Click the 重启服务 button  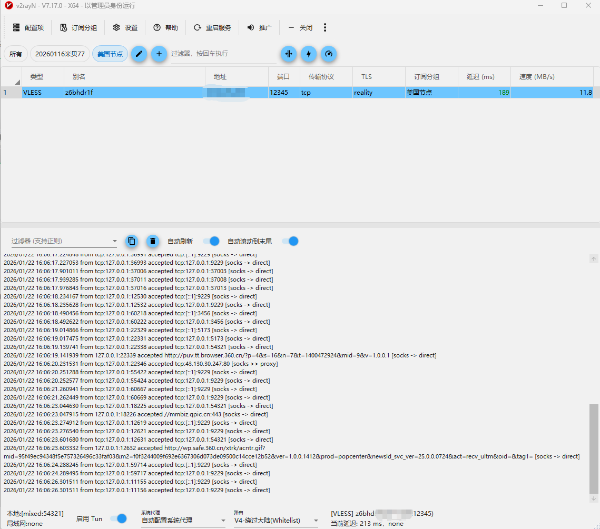click(x=212, y=27)
